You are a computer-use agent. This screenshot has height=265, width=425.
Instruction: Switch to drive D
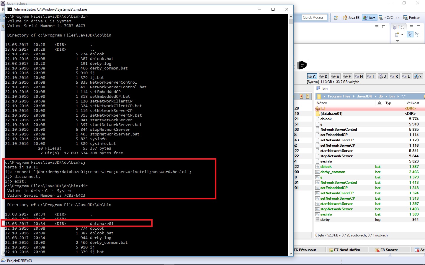click(x=323, y=76)
